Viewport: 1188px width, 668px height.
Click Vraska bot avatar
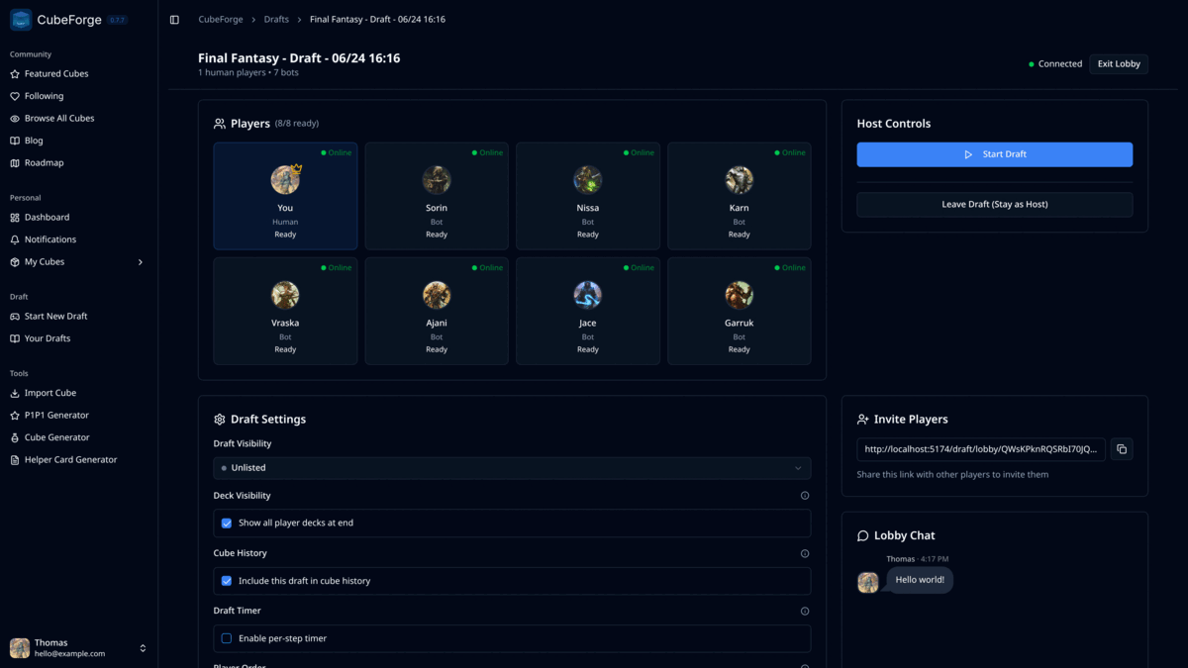[x=285, y=295]
